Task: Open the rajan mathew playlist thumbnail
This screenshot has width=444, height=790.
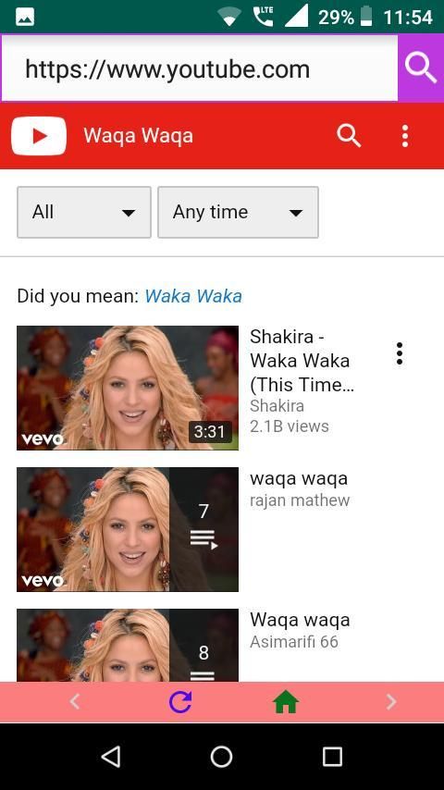Action: click(x=128, y=529)
